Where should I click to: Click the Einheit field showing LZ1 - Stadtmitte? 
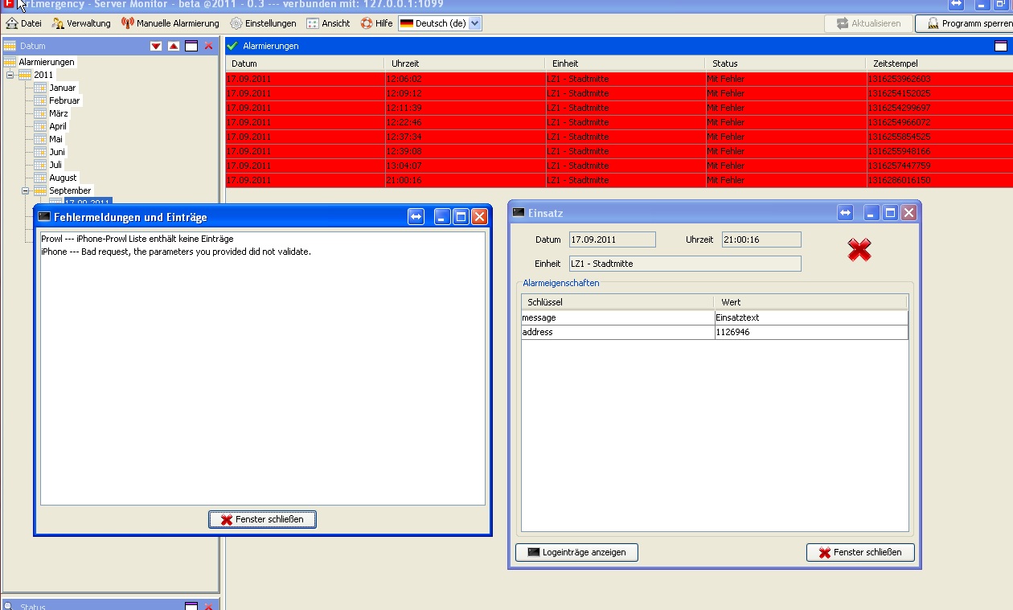coord(684,264)
